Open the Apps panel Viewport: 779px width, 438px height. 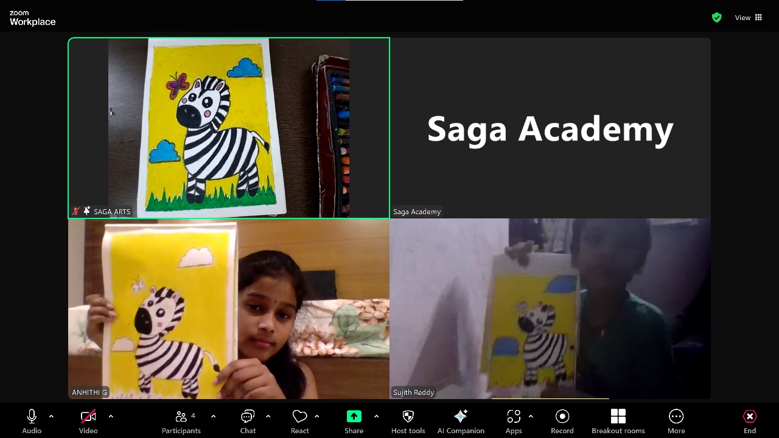coord(514,422)
